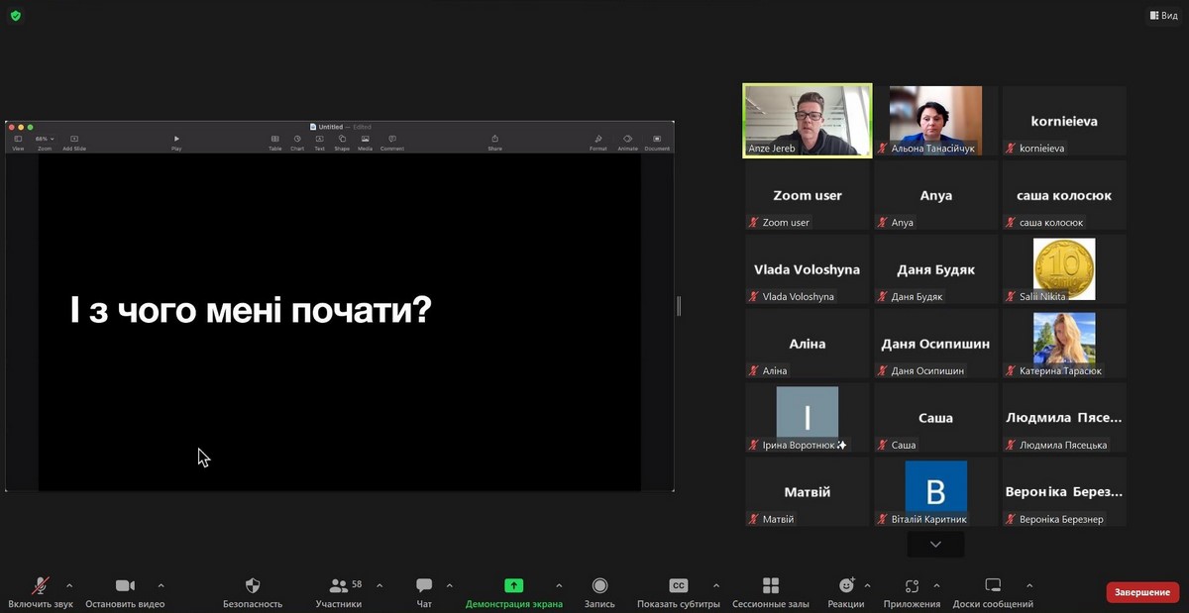Screen dimensions: 1189x613
Task: Click the red Завершение end button
Action: point(1142,592)
